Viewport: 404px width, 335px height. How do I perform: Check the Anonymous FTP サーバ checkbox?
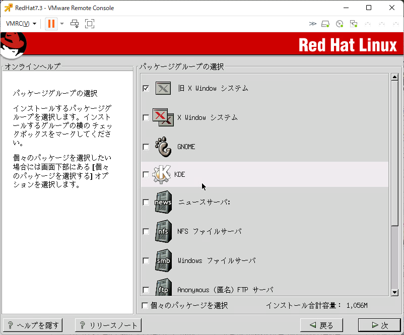pos(146,290)
